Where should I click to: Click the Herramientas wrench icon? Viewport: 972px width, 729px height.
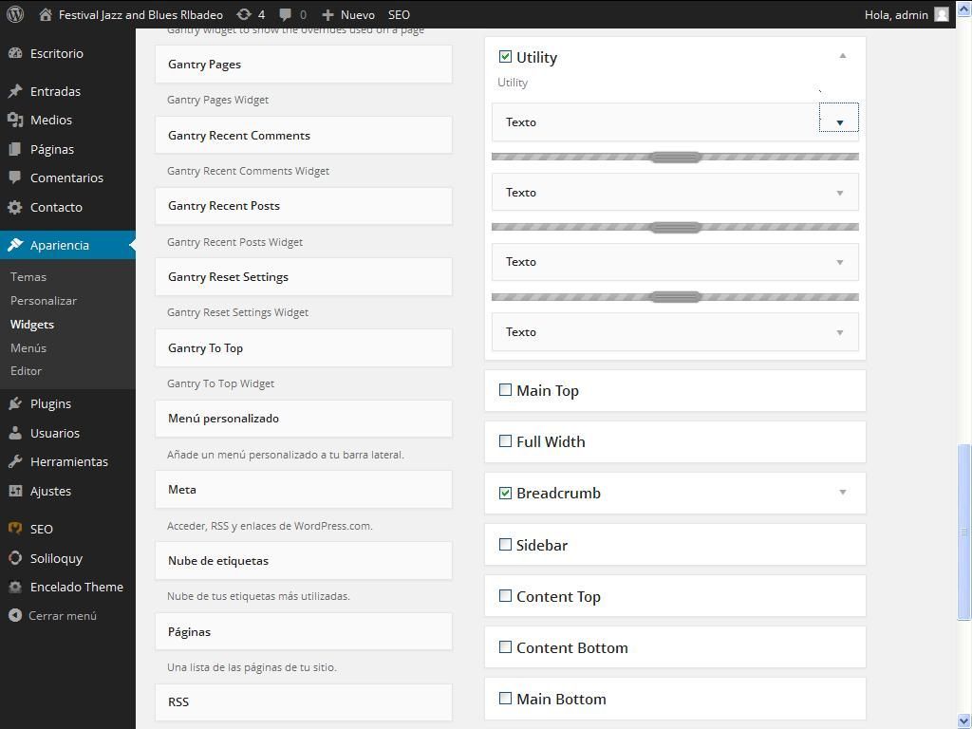tap(15, 461)
